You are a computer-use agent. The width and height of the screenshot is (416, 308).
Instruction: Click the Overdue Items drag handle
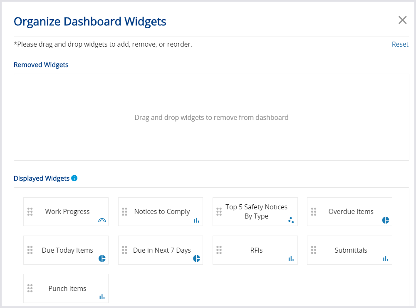coord(314,211)
